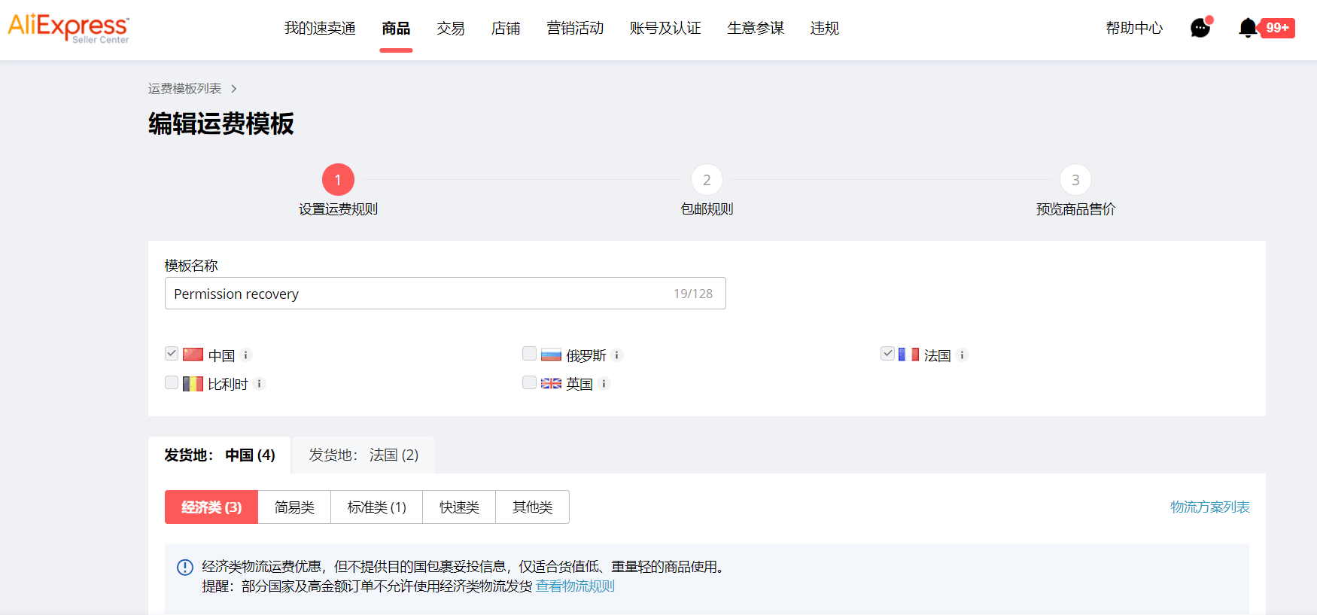Viewport: 1317px width, 615px height.
Task: Go to step 2 包邮规则
Action: pos(707,180)
